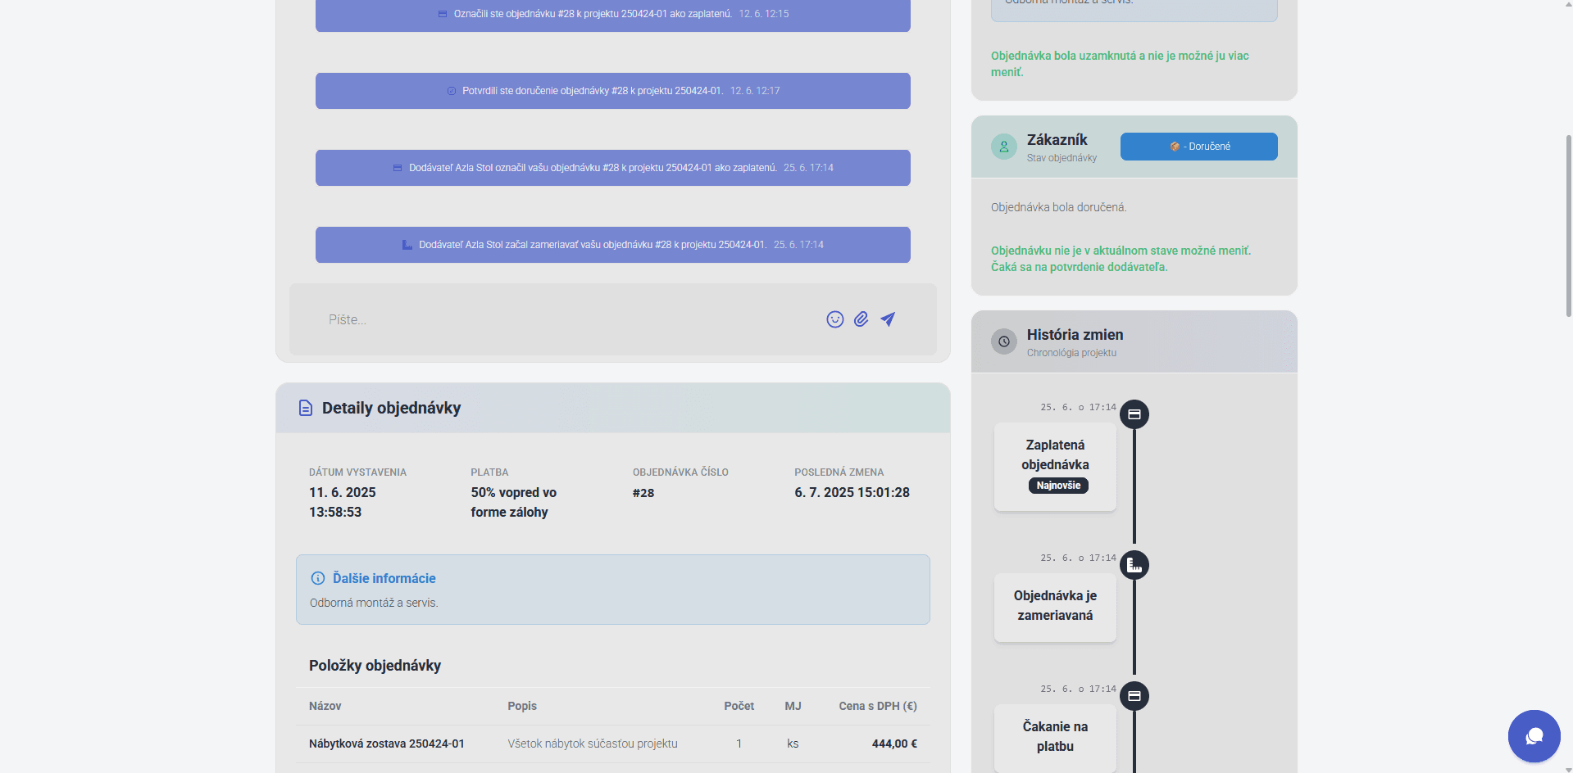Open the Zaplatená objednávka history card
Viewport: 1573px width, 773px height.
pyautogui.click(x=1055, y=466)
